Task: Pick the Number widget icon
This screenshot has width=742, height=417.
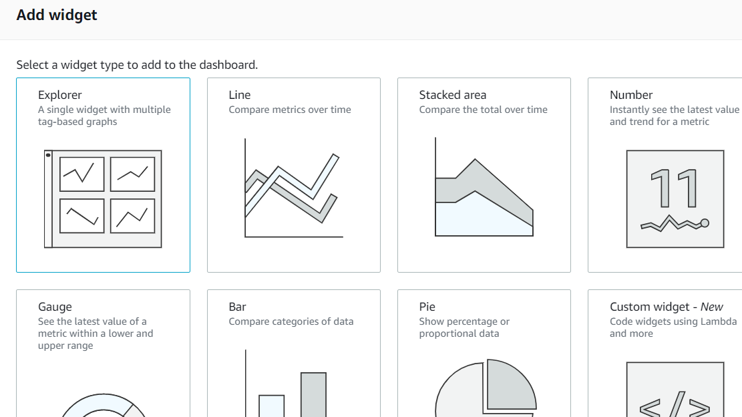Action: click(675, 198)
